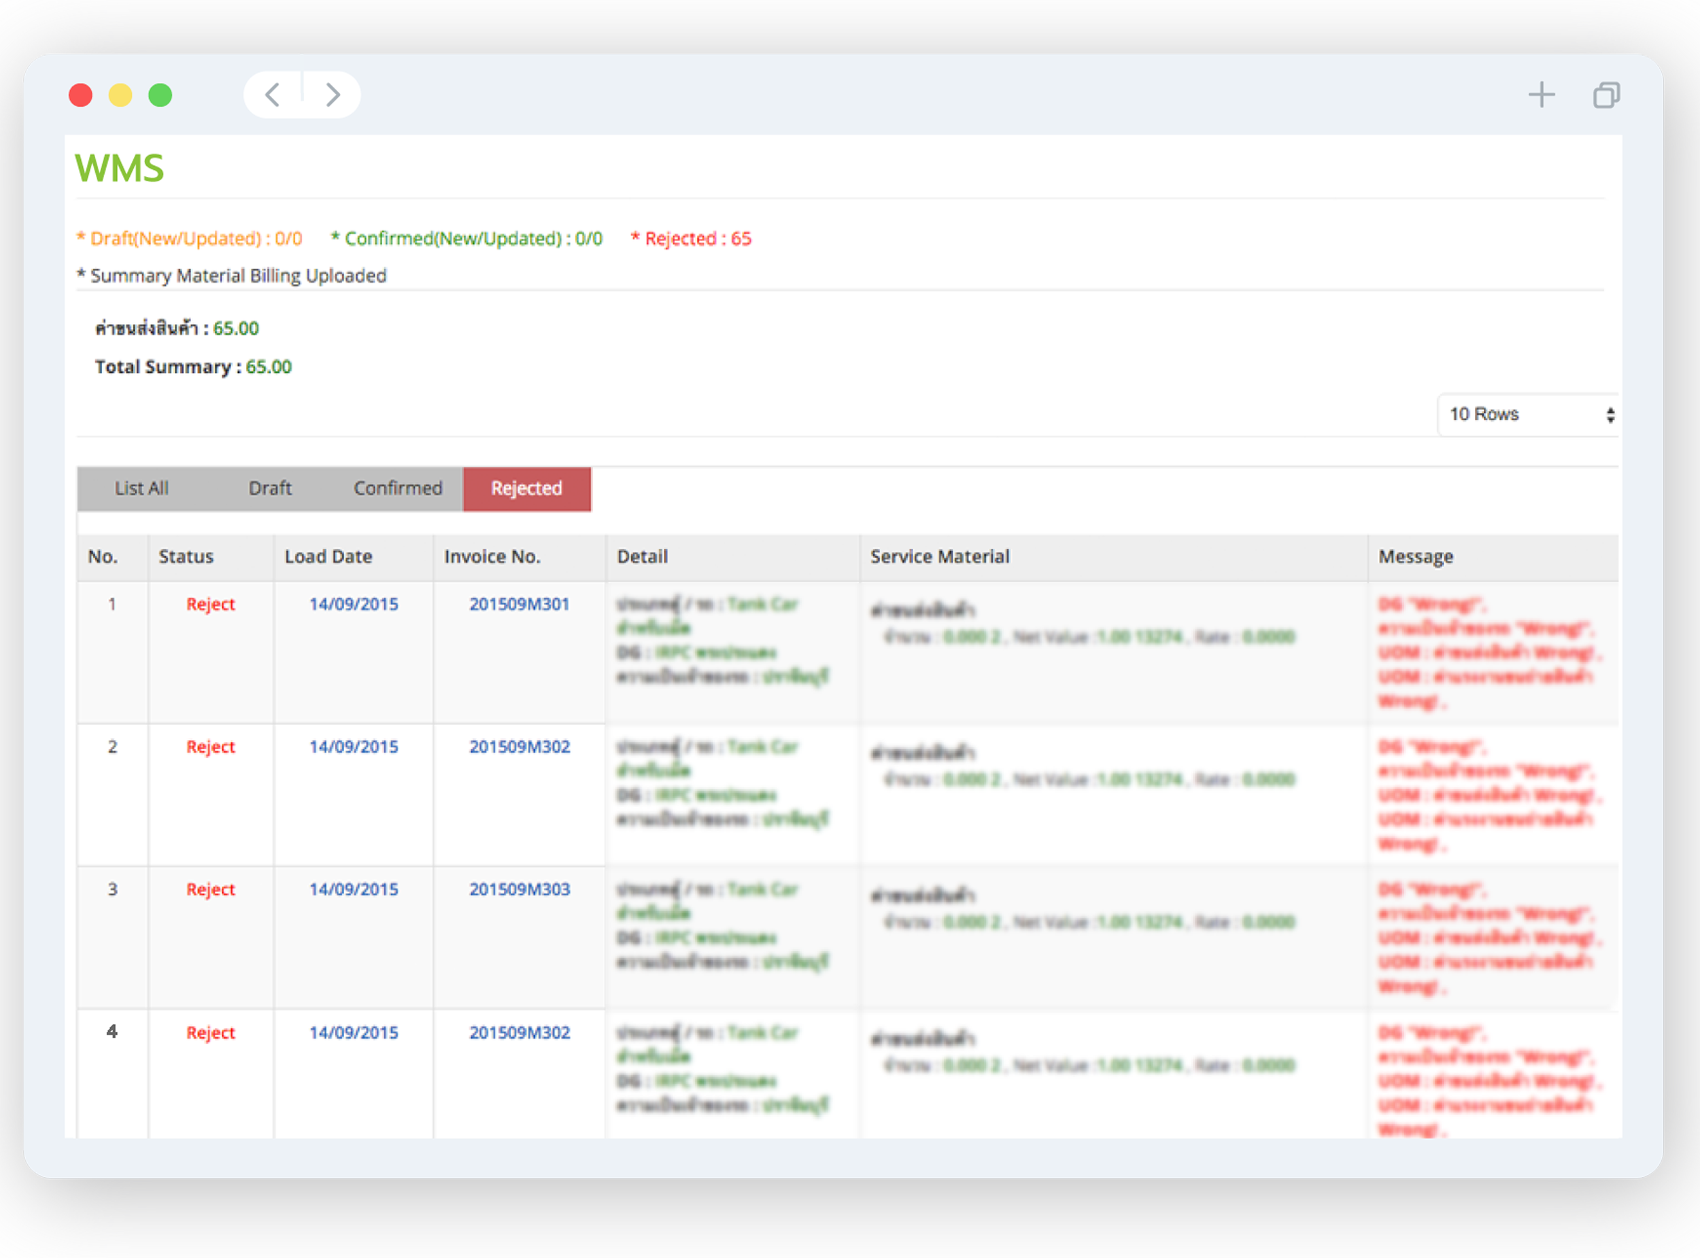Click Service Material cell of row 3
The width and height of the screenshot is (1700, 1258).
point(1114,938)
